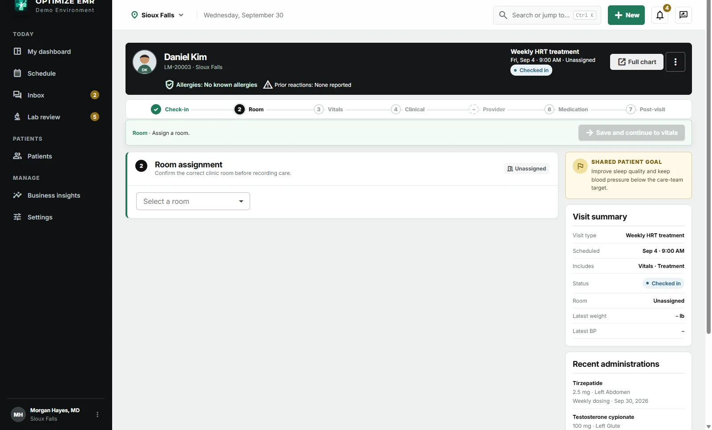Viewport: 712px width, 430px height.
Task: Click the Checked in status in Visit summary
Action: point(663,284)
